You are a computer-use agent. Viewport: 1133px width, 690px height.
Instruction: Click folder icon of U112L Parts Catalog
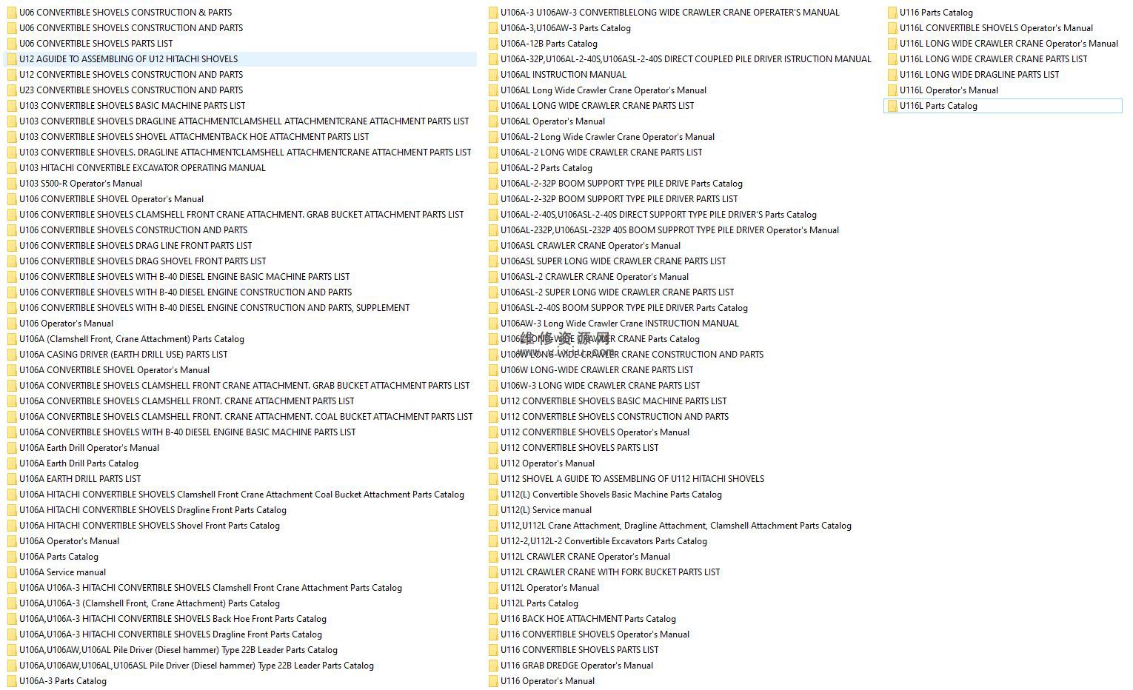[x=493, y=603]
